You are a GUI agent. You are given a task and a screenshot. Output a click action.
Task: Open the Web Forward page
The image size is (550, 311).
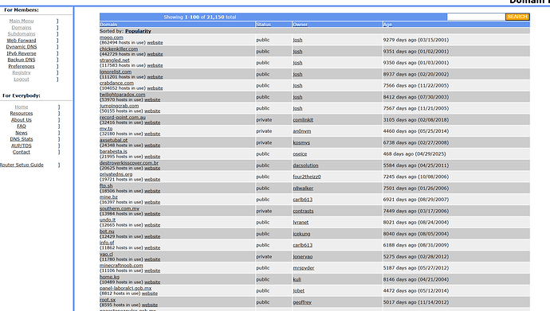(22, 41)
